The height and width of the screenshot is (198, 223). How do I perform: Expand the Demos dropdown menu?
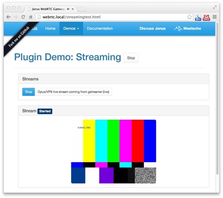pyautogui.click(x=71, y=29)
